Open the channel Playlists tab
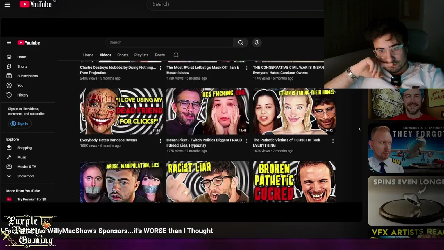Screen dimensions: 444x250 click(141, 55)
